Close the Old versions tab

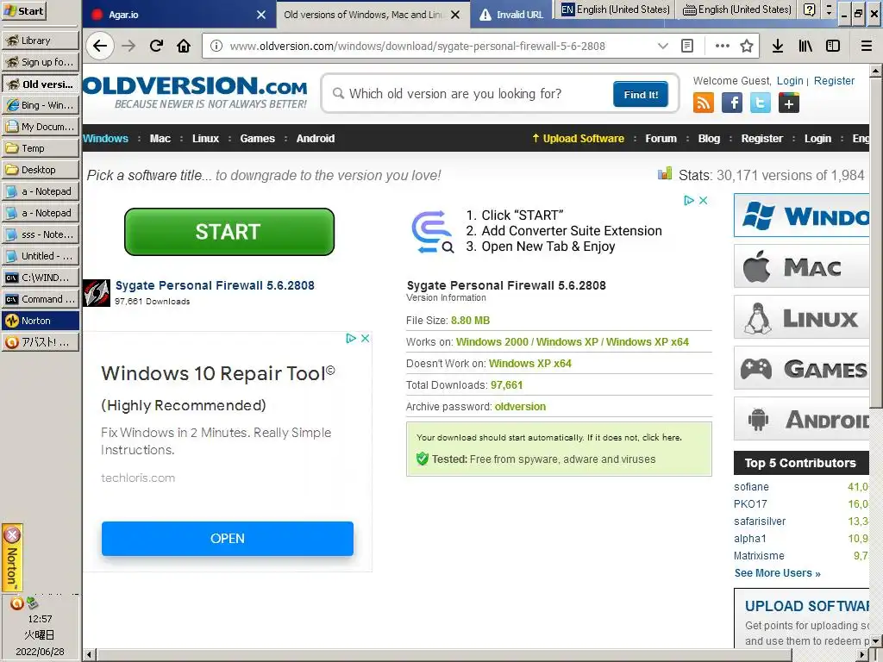455,15
